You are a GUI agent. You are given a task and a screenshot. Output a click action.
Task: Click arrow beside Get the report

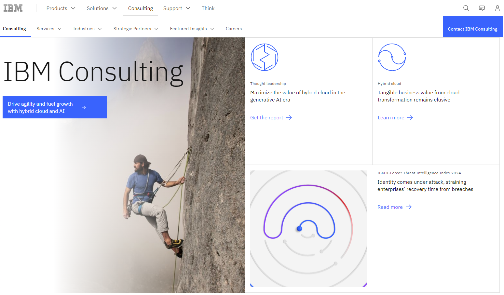click(289, 118)
